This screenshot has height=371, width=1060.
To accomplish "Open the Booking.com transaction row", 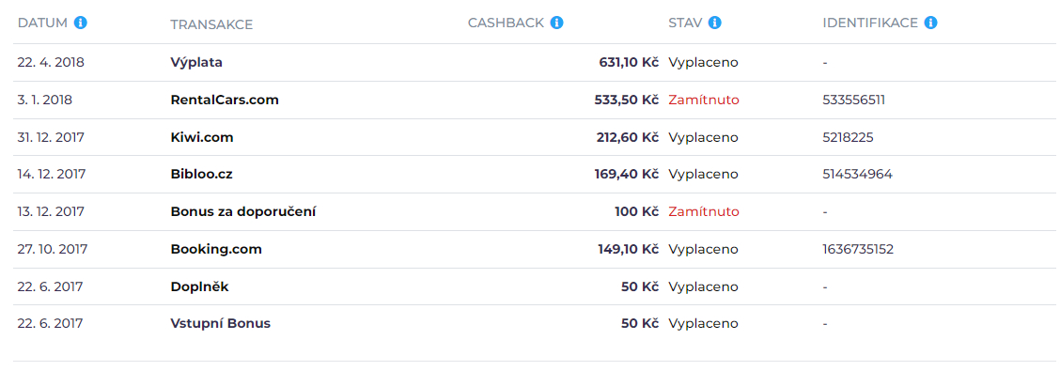I will [x=216, y=249].
